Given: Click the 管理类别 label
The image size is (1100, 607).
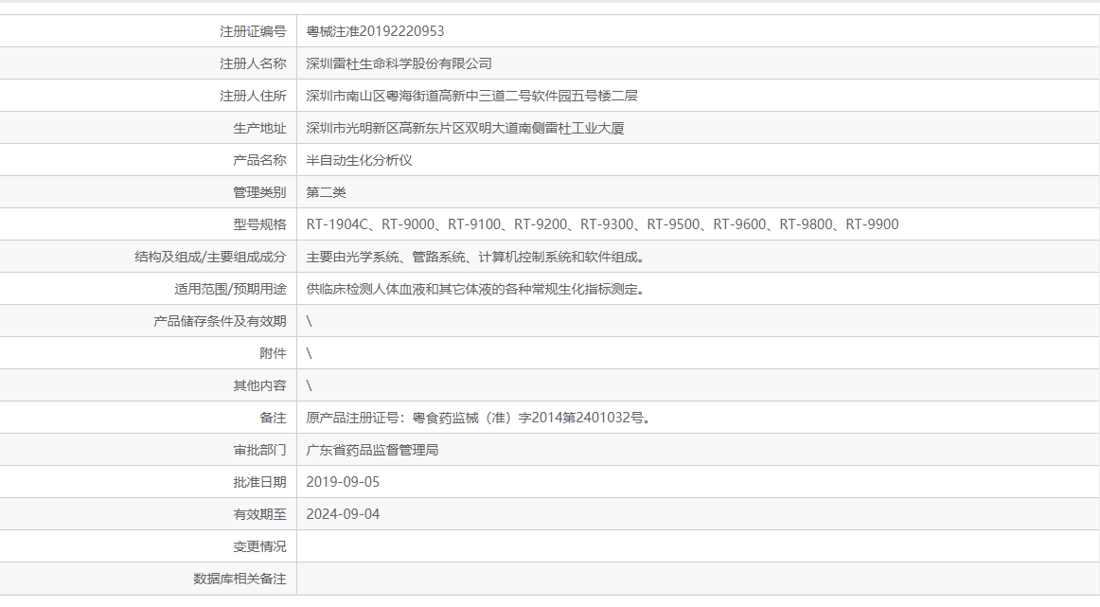Looking at the screenshot, I should coord(259,192).
